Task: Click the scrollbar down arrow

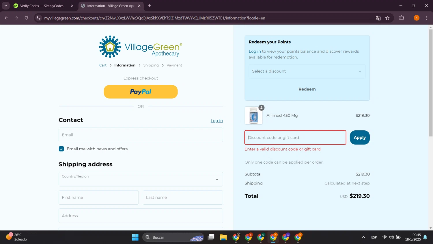Action: click(430, 228)
